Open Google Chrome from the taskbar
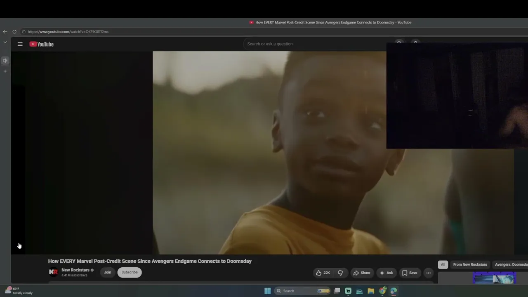The height and width of the screenshot is (297, 528). 382,291
